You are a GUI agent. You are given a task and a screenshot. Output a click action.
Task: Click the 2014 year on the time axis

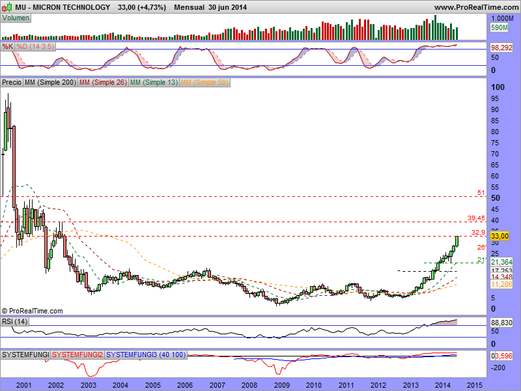[443, 385]
